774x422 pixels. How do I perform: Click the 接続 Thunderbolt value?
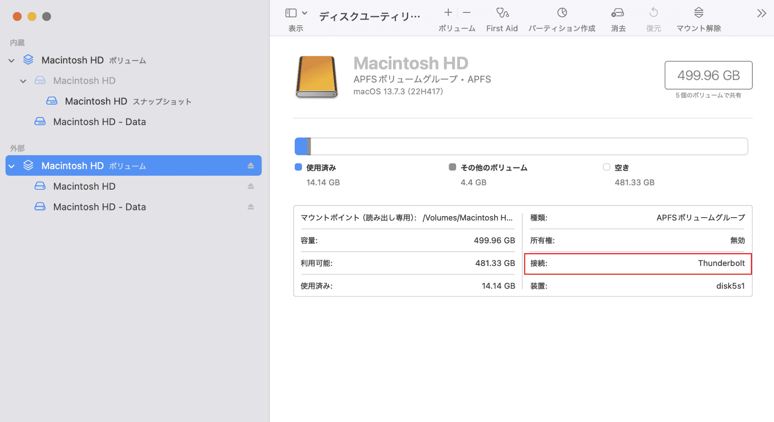(x=721, y=263)
